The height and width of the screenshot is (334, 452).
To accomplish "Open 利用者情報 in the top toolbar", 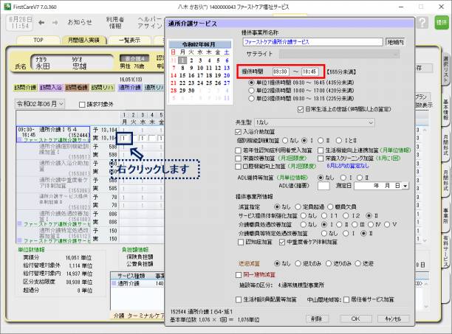I will pyautogui.click(x=115, y=22).
